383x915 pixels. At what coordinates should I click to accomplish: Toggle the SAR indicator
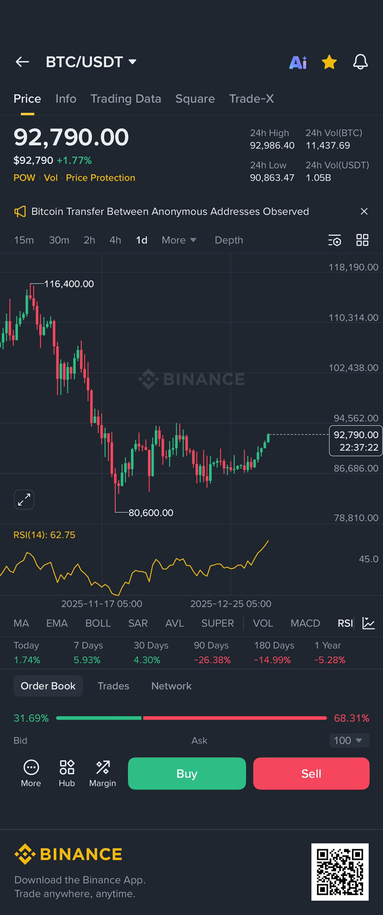click(138, 623)
